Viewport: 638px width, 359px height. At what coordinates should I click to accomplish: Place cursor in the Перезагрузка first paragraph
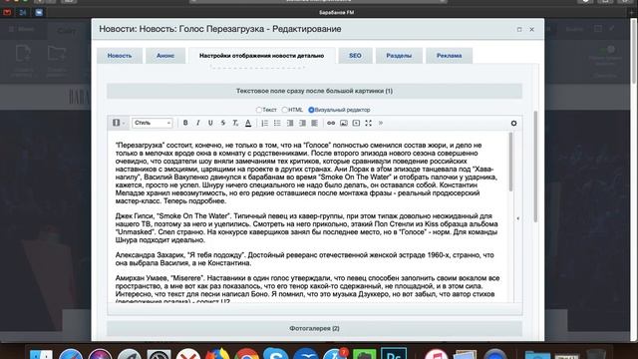click(x=306, y=173)
